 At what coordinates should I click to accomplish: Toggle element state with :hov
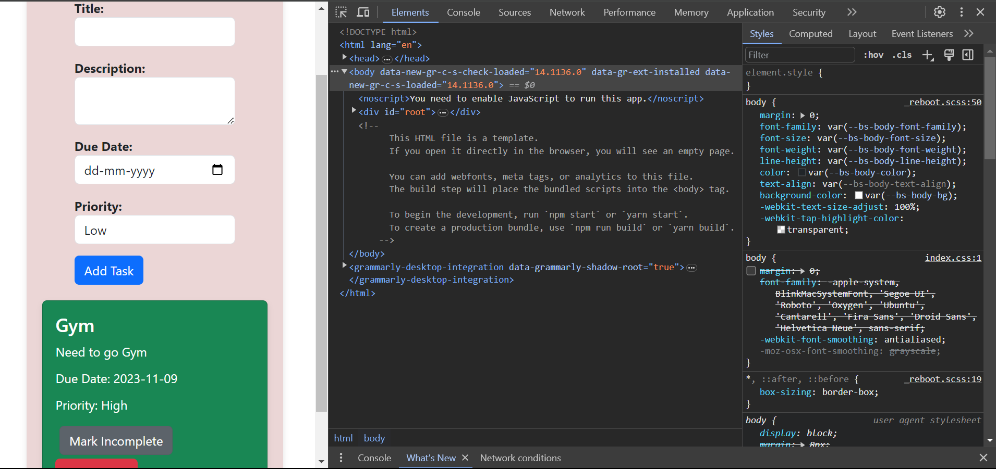point(873,55)
